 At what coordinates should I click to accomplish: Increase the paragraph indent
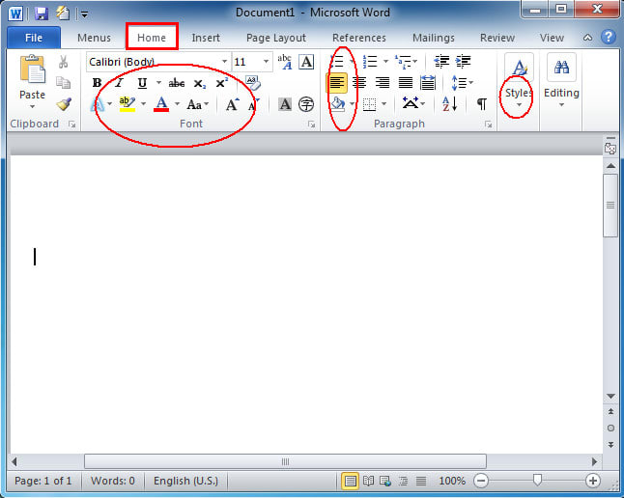(464, 62)
